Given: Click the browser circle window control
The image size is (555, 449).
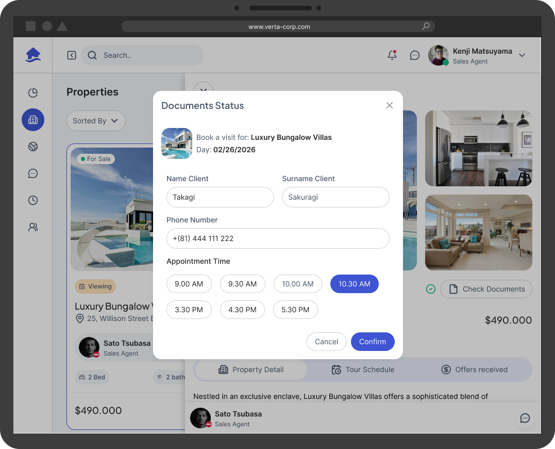Looking at the screenshot, I should coord(47,26).
